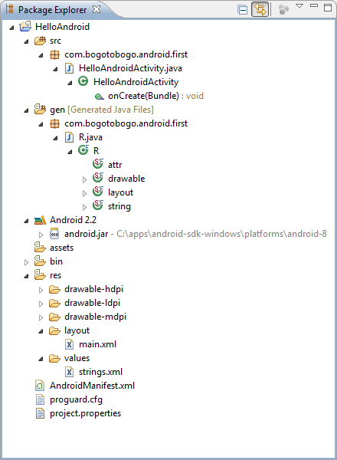Viewport: 337px width, 460px height.
Task: Click the strings.xml file icon
Action: pyautogui.click(x=69, y=372)
